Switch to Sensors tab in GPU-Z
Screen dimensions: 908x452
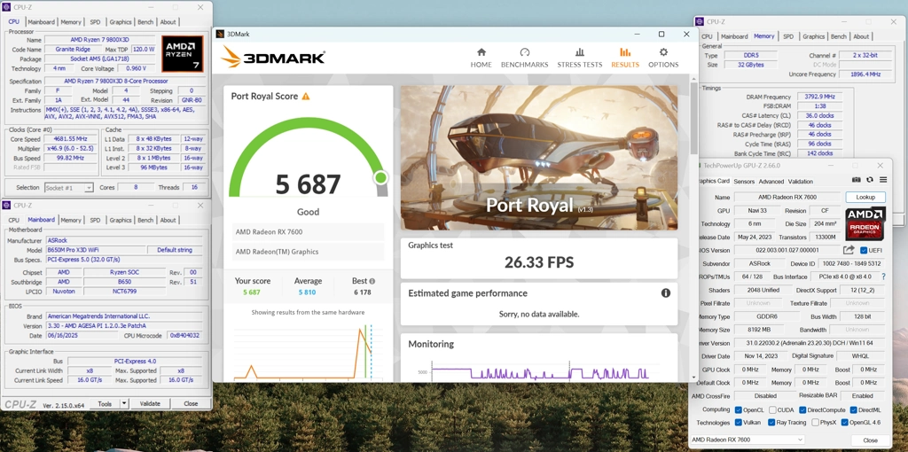[x=744, y=181]
